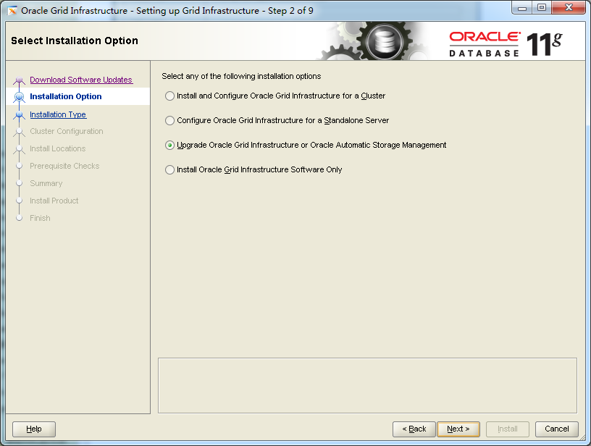The height and width of the screenshot is (446, 591).
Task: Click the Install Locations step label
Action: tap(58, 149)
